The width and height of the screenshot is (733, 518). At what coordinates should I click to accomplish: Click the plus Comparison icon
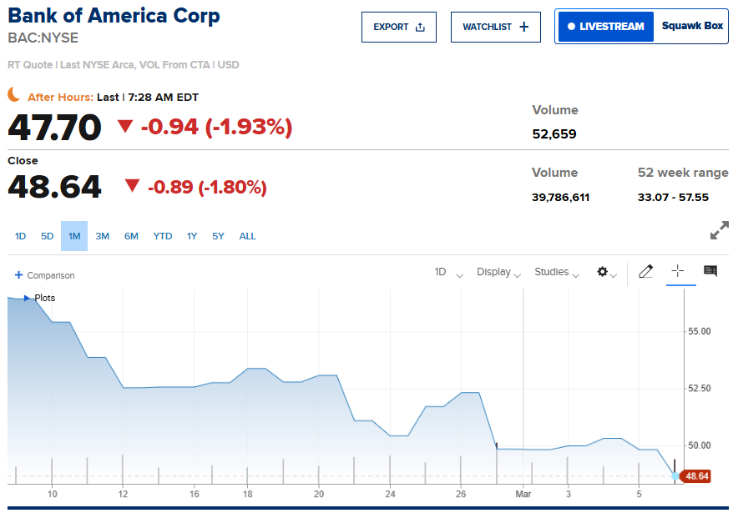(x=18, y=275)
